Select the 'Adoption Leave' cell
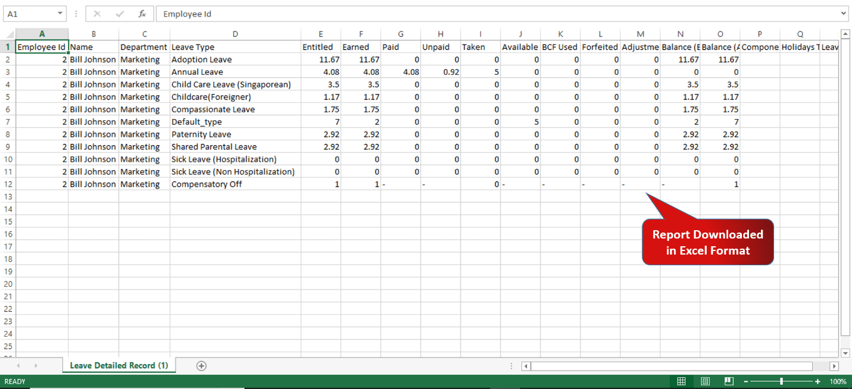852x389 pixels. [x=235, y=59]
